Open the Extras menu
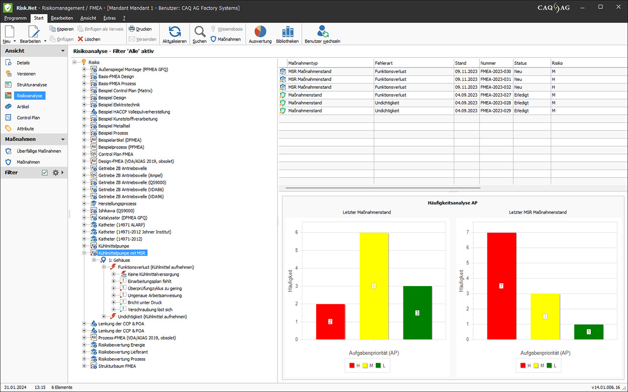Viewport: 628px width, 392px height. (110, 18)
